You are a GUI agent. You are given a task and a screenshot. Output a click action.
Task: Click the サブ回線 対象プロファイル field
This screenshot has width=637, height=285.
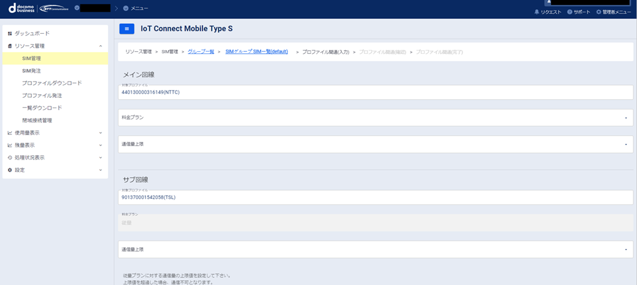point(376,198)
